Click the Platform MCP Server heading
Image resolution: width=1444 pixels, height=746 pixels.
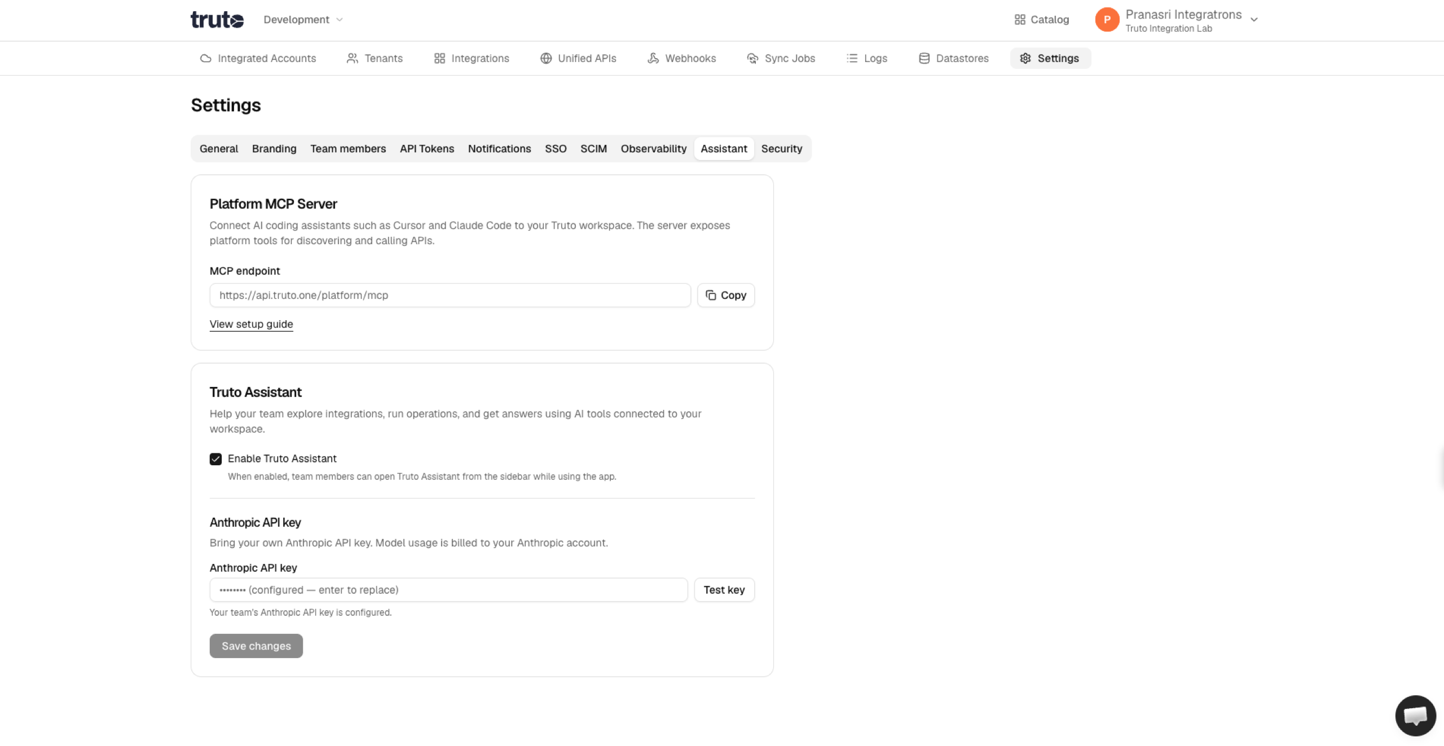[x=274, y=204]
